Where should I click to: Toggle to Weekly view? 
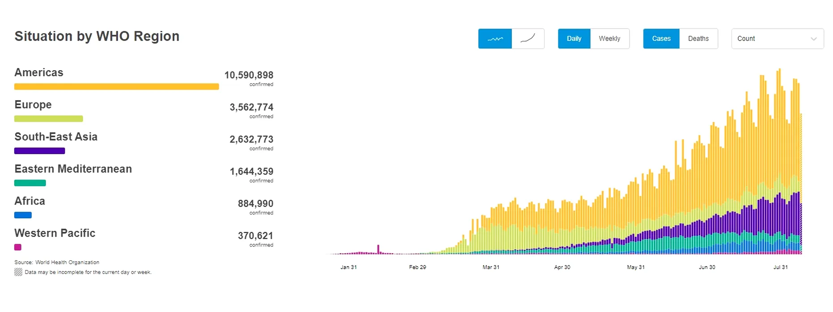609,39
